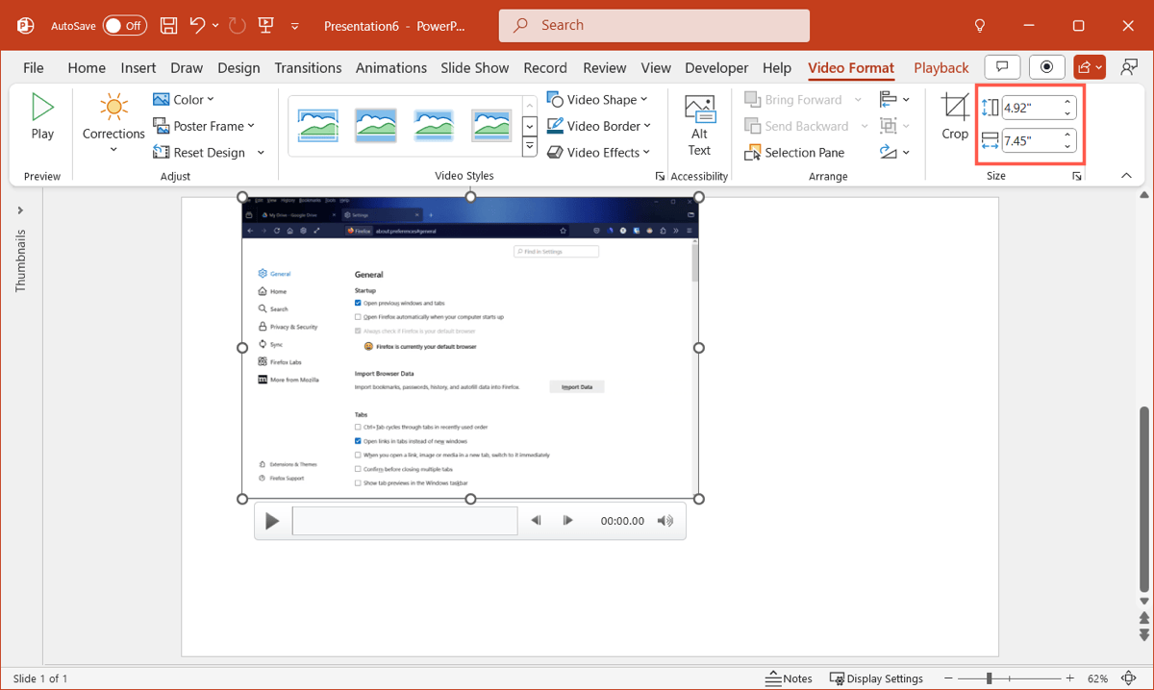Screen dimensions: 1154x690
Task: Click the Save icon in title bar
Action: pyautogui.click(x=168, y=26)
